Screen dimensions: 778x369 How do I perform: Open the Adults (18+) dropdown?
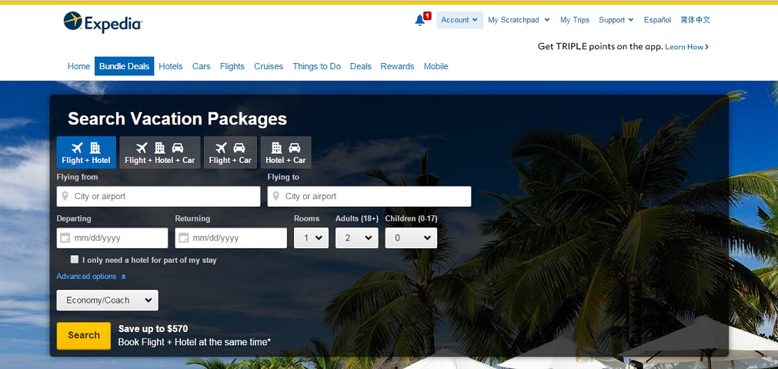pyautogui.click(x=357, y=238)
